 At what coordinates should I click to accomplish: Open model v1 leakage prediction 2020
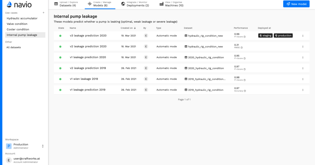[x=88, y=57]
